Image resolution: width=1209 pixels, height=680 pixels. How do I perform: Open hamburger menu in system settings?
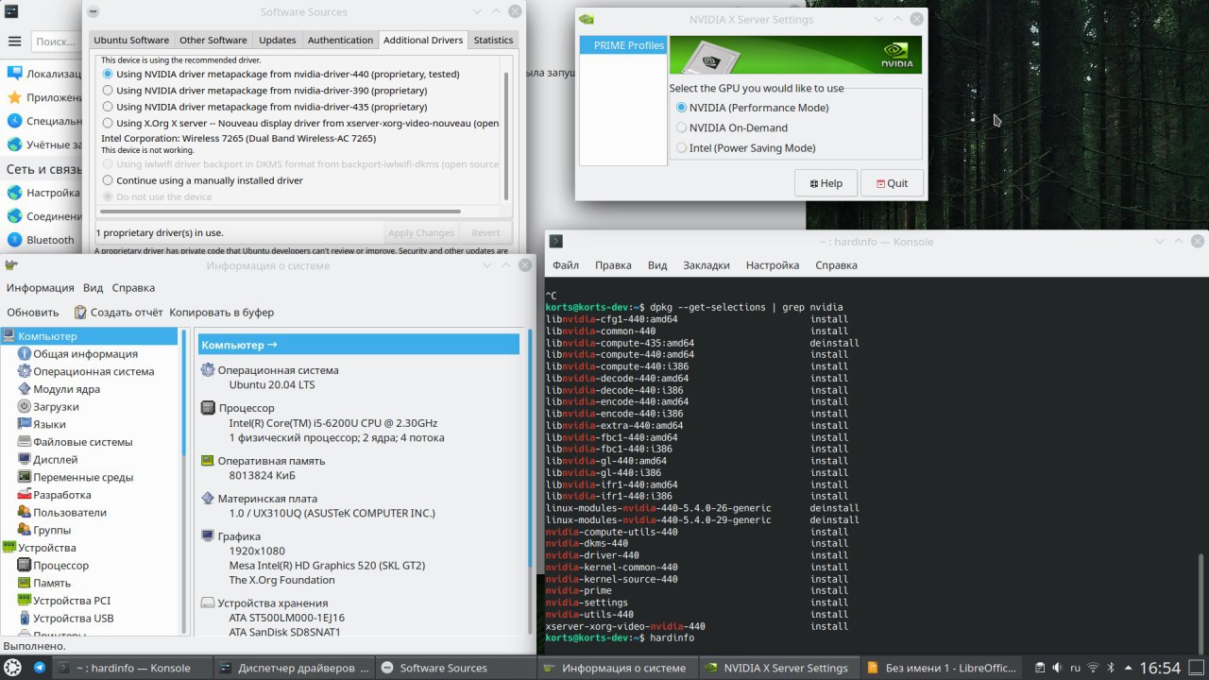14,42
